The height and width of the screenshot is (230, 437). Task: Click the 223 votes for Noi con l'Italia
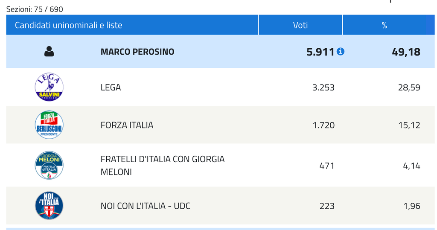pos(327,206)
